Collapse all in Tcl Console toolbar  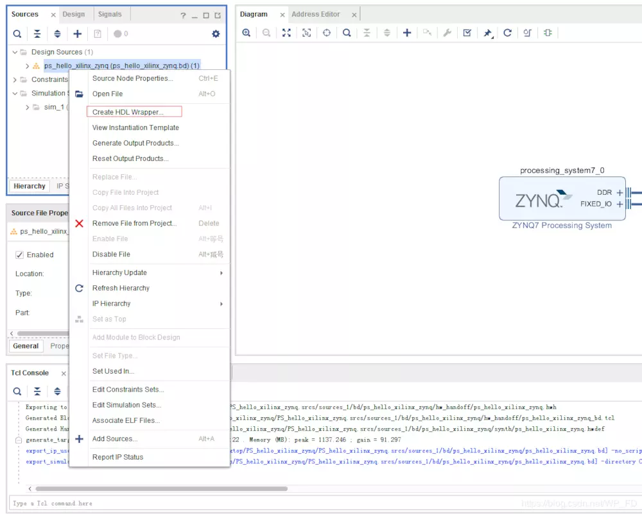37,392
